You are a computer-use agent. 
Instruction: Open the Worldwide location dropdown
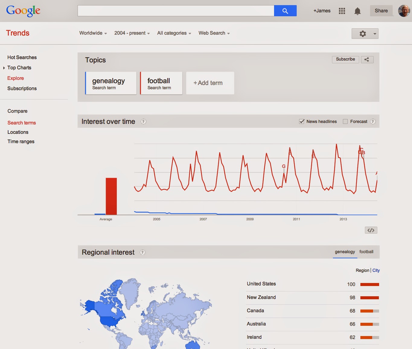coord(93,33)
